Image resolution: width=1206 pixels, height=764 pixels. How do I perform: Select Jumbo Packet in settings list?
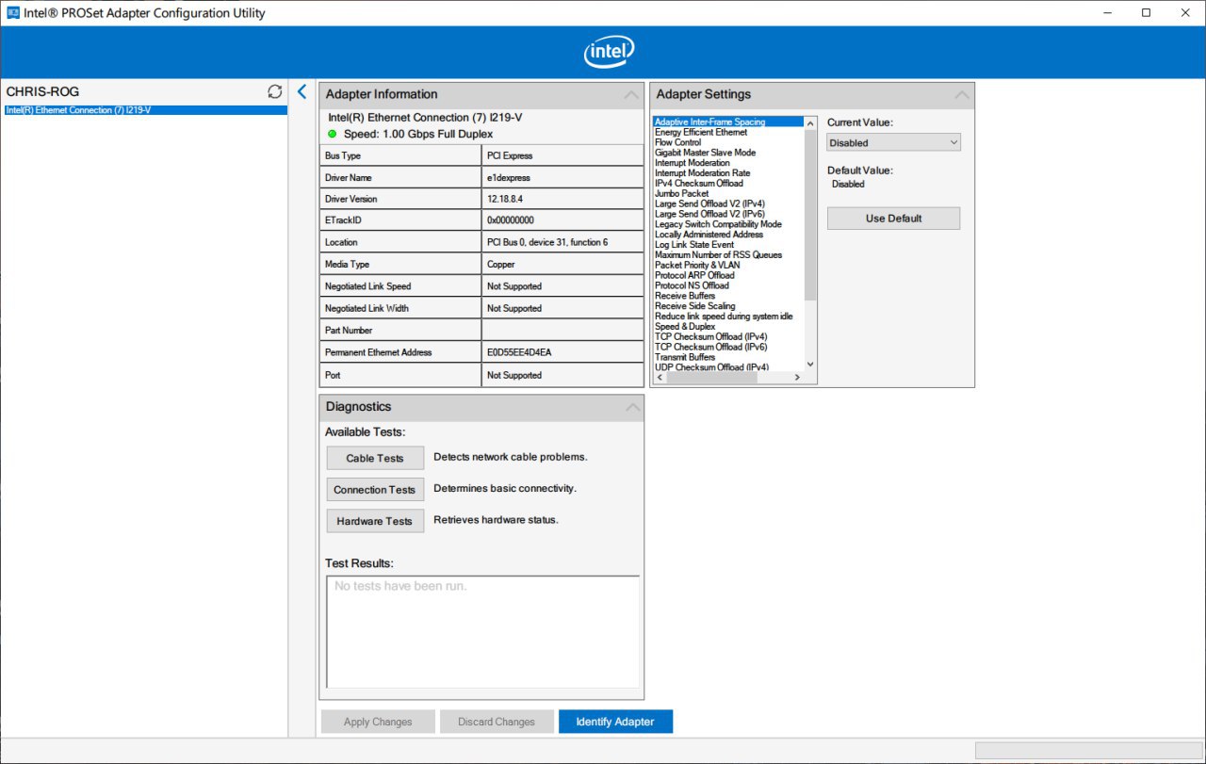[682, 193]
